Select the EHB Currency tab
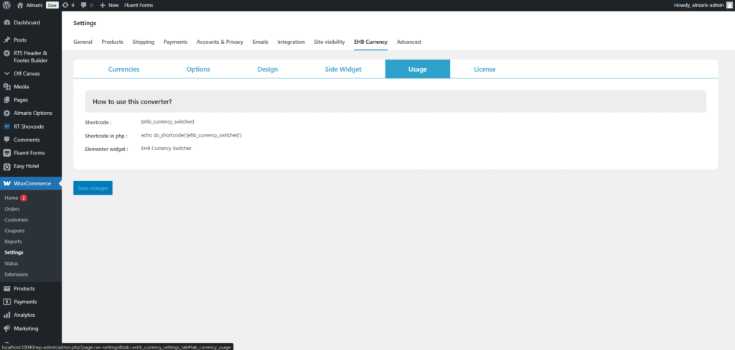The image size is (735, 350). click(371, 42)
